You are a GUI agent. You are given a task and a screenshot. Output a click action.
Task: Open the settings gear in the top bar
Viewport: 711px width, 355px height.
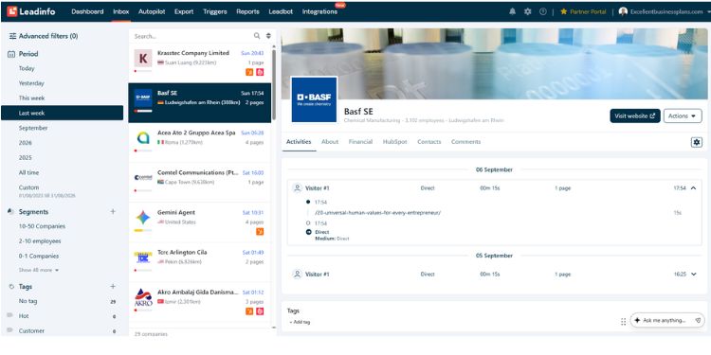[527, 11]
